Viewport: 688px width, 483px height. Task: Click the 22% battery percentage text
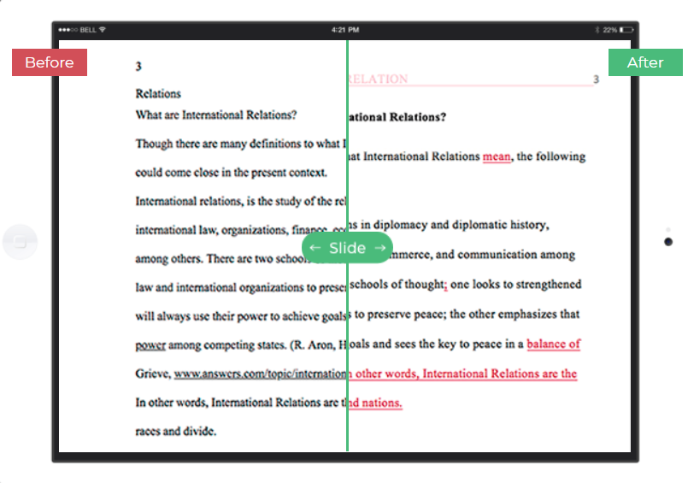[609, 30]
